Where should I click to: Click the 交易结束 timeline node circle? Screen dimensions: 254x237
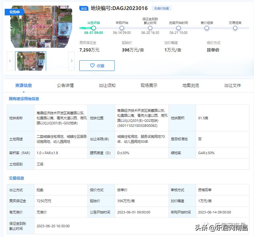point(235,28)
